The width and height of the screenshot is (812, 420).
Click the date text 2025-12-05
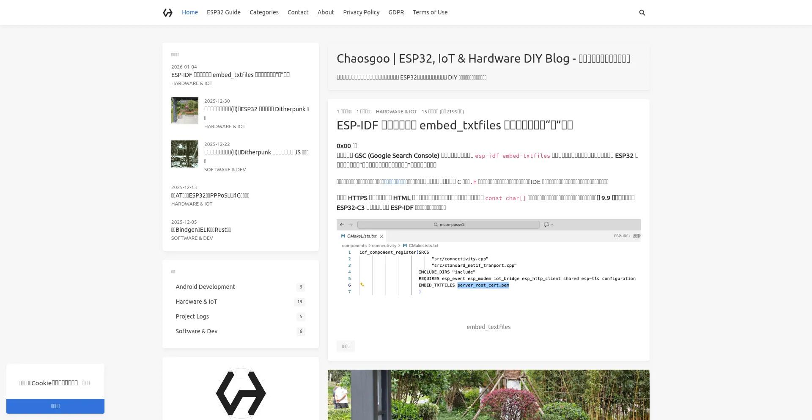click(184, 222)
